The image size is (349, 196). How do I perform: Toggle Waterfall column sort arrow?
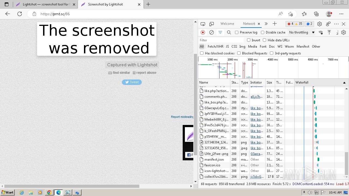344,82
